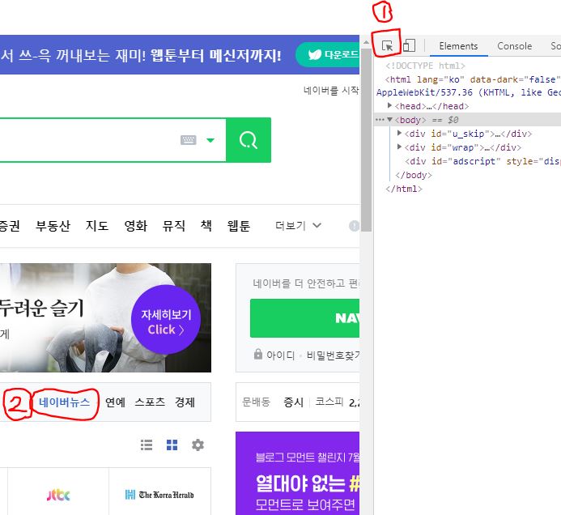Click the 증권 menu link

[10, 226]
